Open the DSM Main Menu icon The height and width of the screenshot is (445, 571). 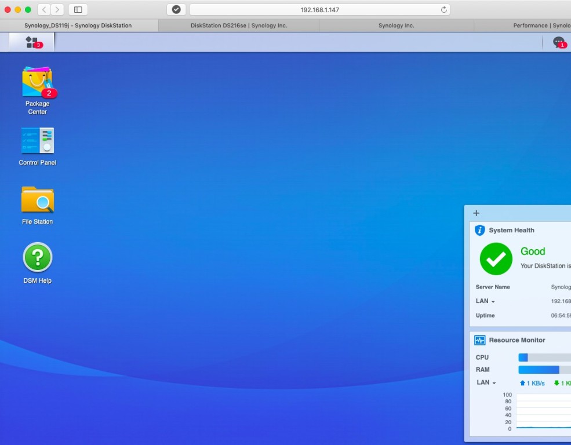[32, 42]
